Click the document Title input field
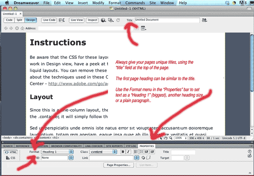Screen dimensions: 254x176 tap(167, 20)
